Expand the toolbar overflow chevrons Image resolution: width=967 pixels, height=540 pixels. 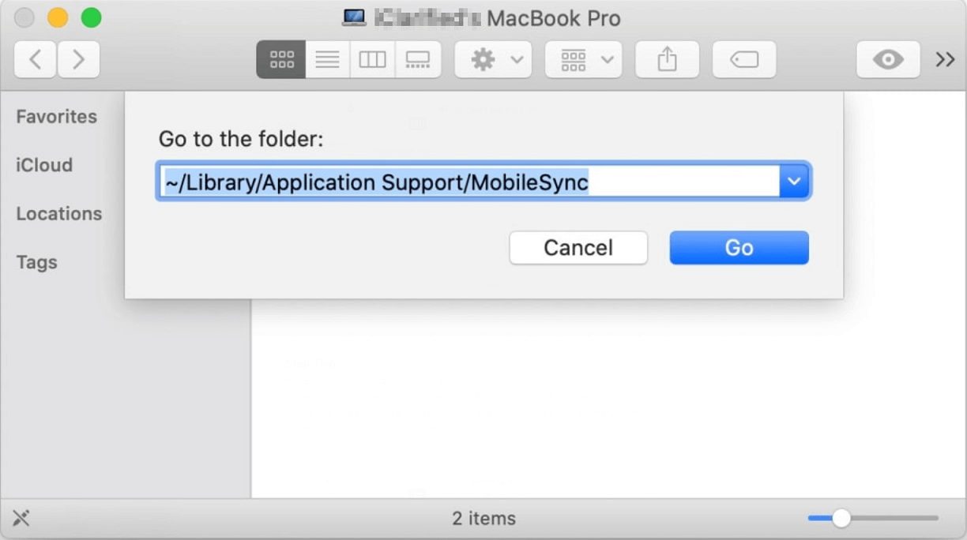(945, 60)
